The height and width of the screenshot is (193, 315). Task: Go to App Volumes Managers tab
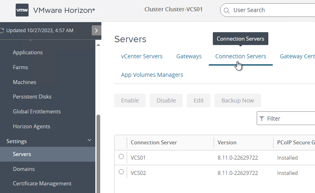152,75
